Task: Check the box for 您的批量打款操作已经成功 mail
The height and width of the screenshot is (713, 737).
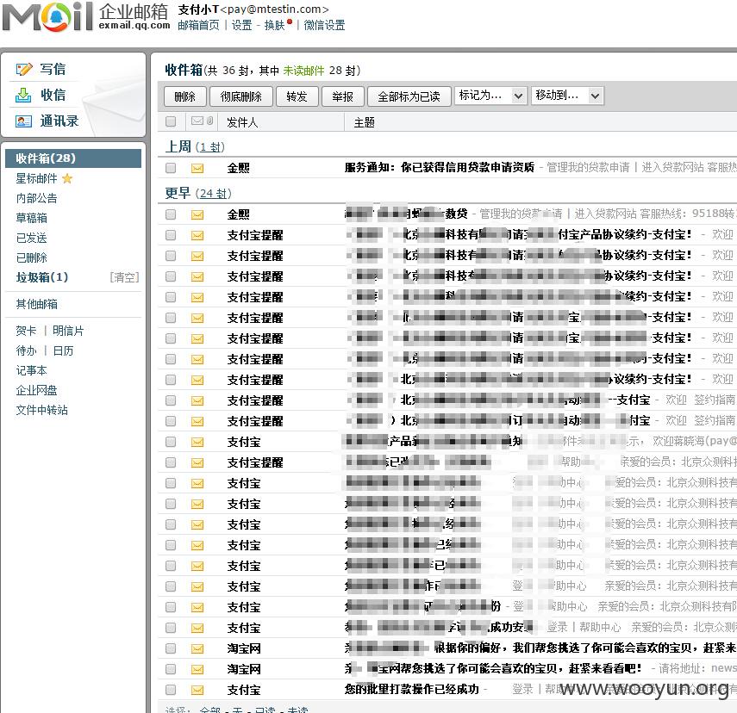Action: click(x=171, y=690)
